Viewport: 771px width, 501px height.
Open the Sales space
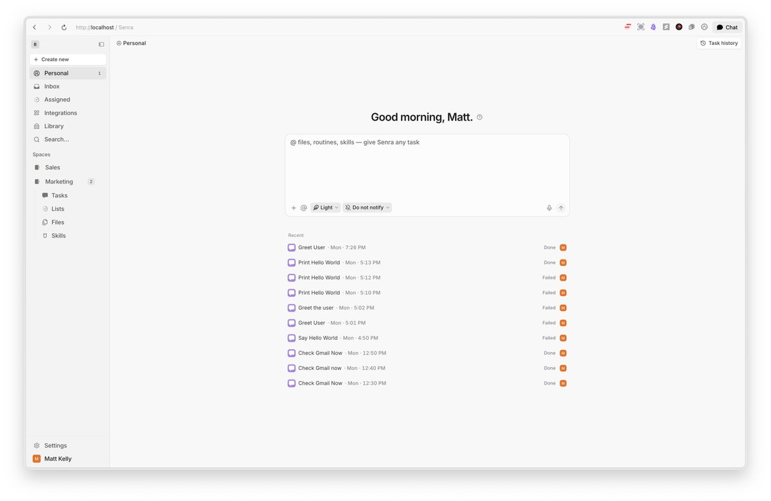(x=67, y=168)
